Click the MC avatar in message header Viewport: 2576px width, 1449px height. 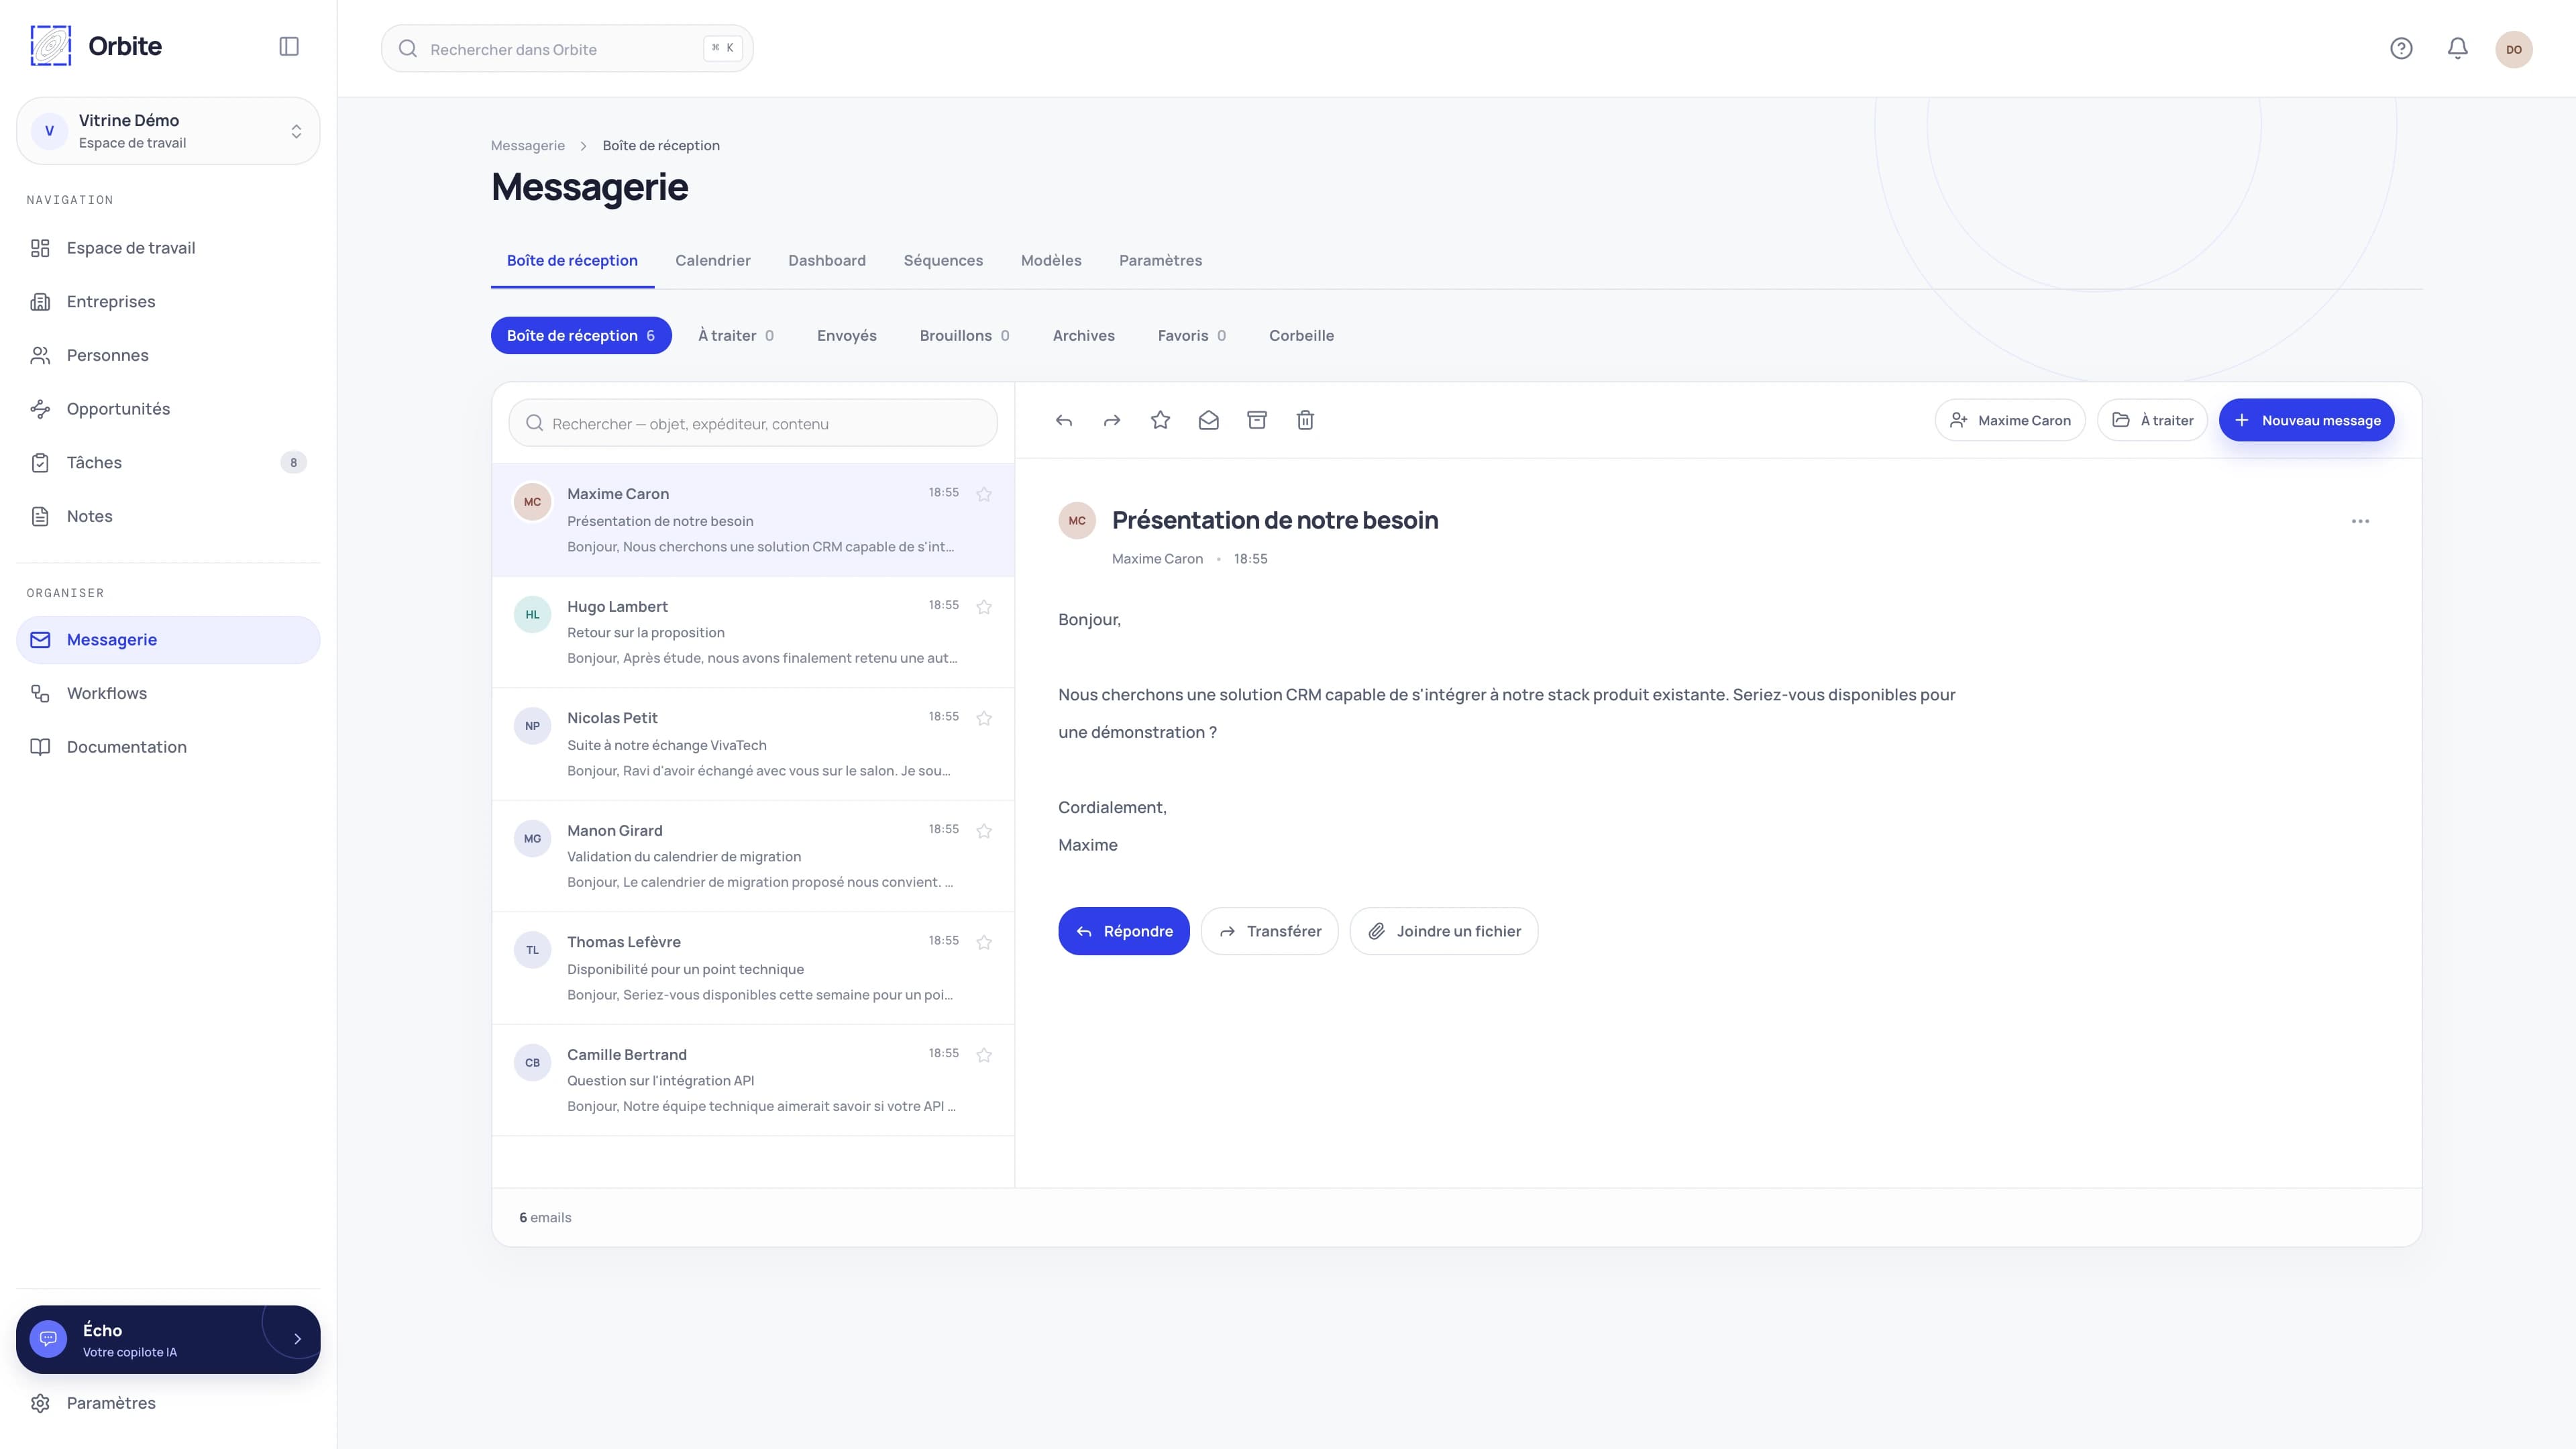(1077, 521)
